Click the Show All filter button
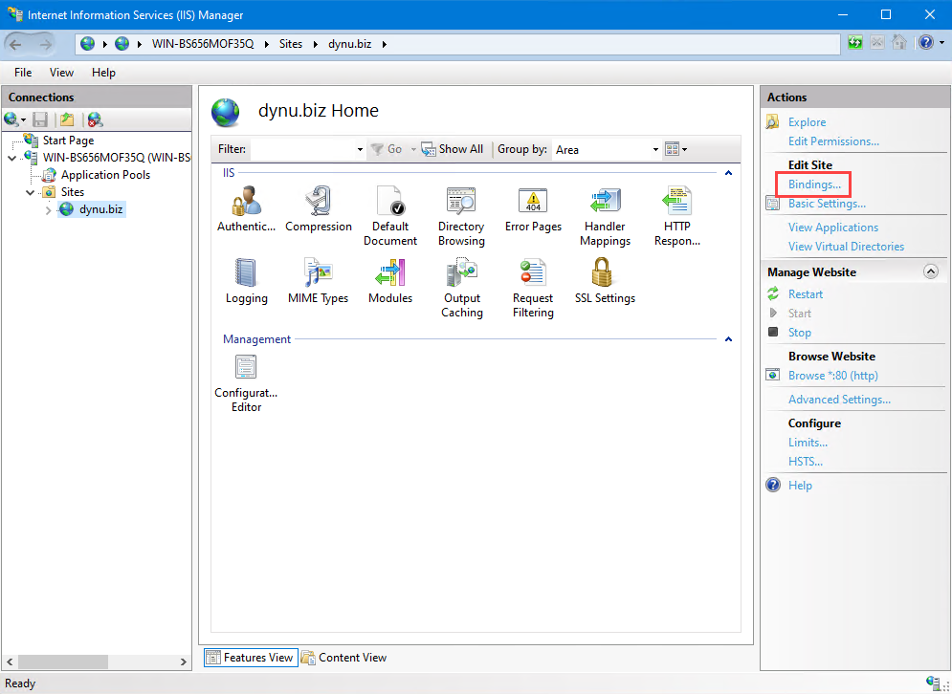Screen dimensions: 952x694 click(x=453, y=149)
